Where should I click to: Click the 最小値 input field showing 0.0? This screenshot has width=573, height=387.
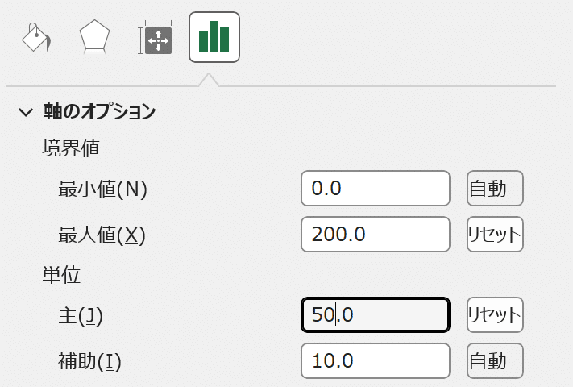(x=375, y=189)
